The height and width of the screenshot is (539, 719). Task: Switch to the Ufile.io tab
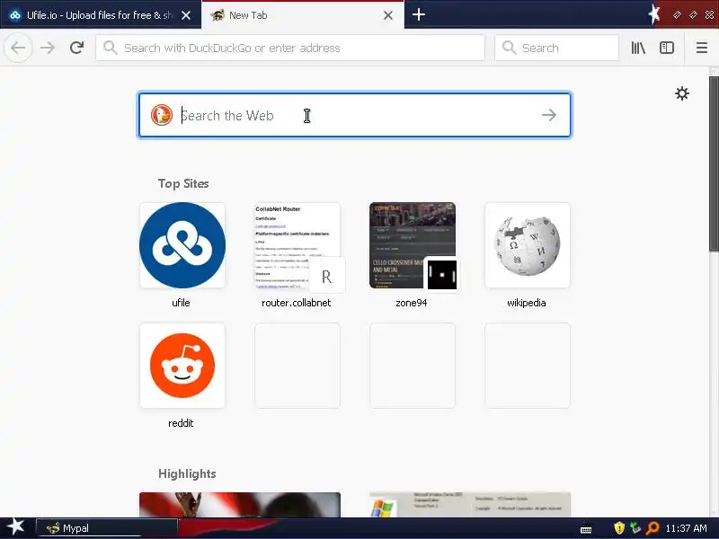pyautogui.click(x=100, y=15)
